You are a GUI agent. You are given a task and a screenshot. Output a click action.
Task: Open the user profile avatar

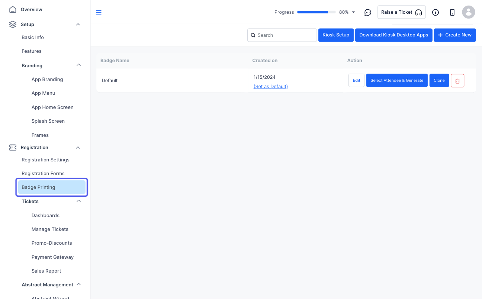click(469, 12)
